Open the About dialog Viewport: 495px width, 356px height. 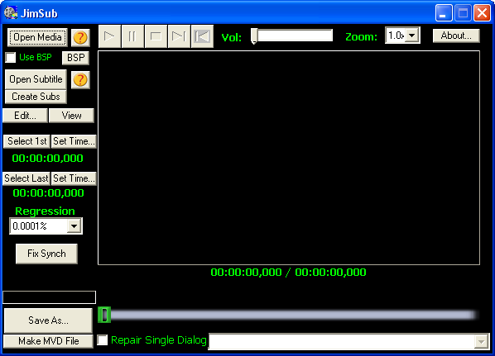[456, 36]
